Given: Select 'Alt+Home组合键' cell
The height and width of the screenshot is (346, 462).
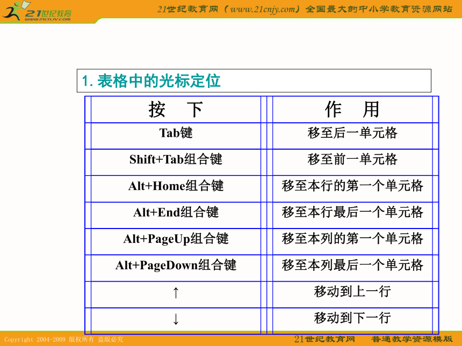Looking at the screenshot, I should [x=176, y=189].
